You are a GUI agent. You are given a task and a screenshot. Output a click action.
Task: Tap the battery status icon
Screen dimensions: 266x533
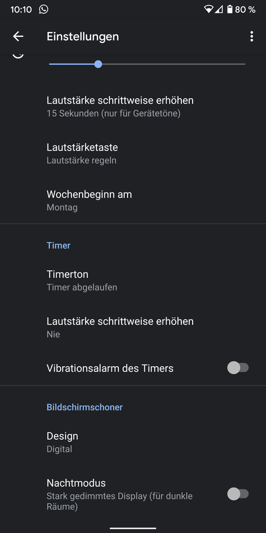tap(230, 9)
